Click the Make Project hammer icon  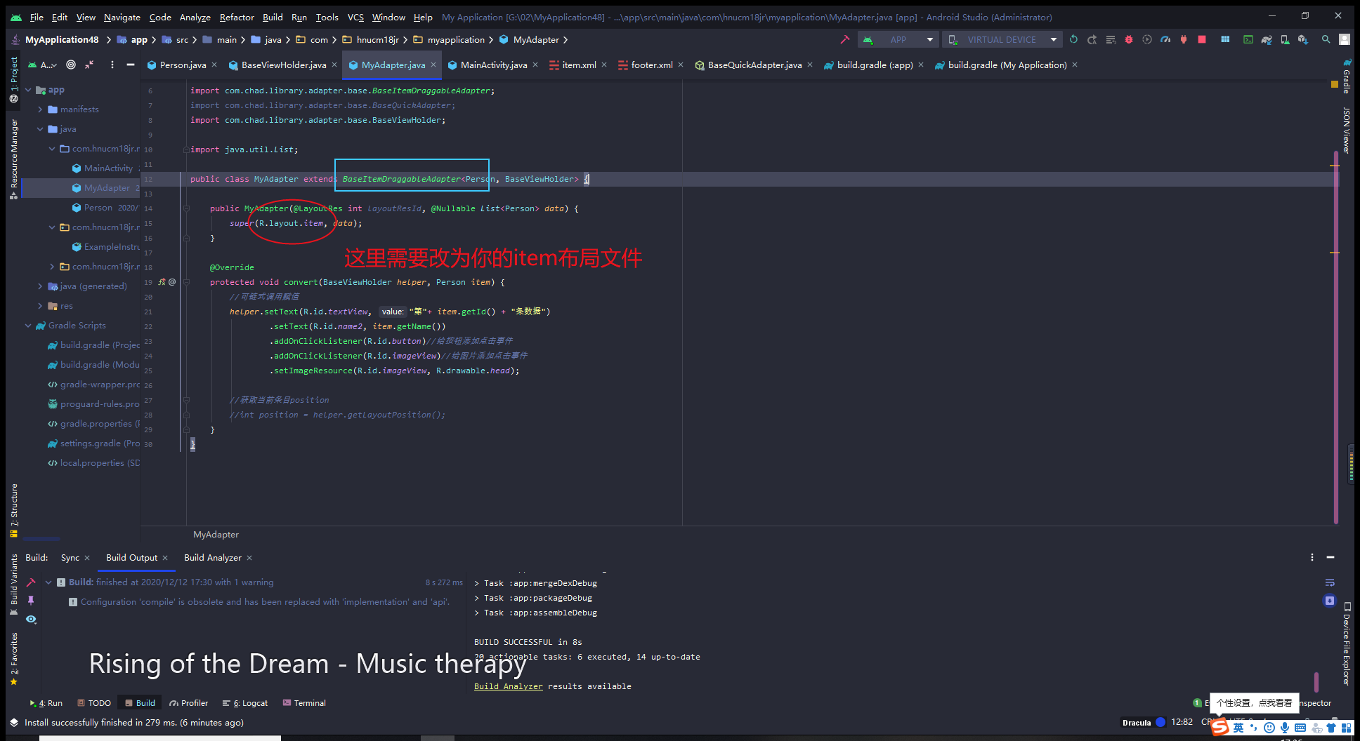[x=845, y=39]
